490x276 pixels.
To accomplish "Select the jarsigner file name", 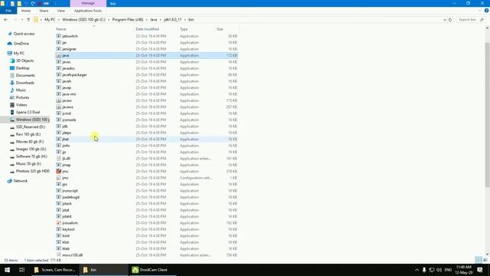I will point(69,49).
